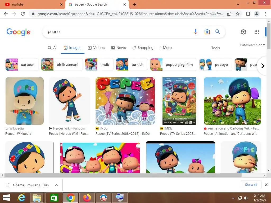Open the Heroes Wiki Pepee thumbnail
Image resolution: width=271 pixels, height=203 pixels.
pyautogui.click(x=70, y=101)
